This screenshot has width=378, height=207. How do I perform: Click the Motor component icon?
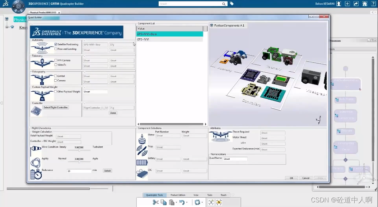point(142,139)
